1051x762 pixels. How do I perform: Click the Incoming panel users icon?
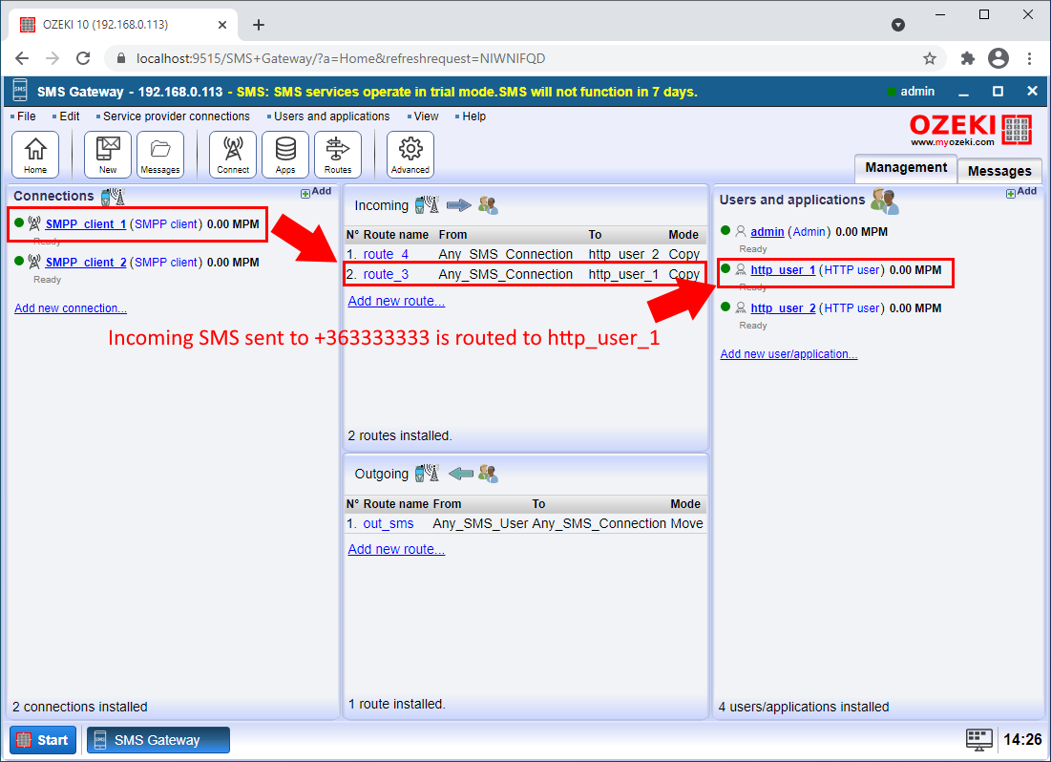488,205
